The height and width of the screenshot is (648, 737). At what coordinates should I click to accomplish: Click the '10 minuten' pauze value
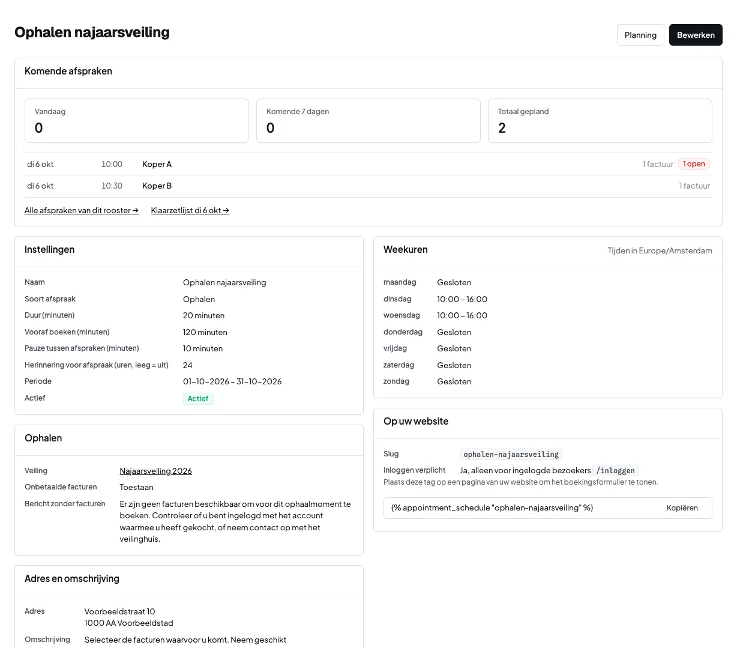(x=203, y=348)
